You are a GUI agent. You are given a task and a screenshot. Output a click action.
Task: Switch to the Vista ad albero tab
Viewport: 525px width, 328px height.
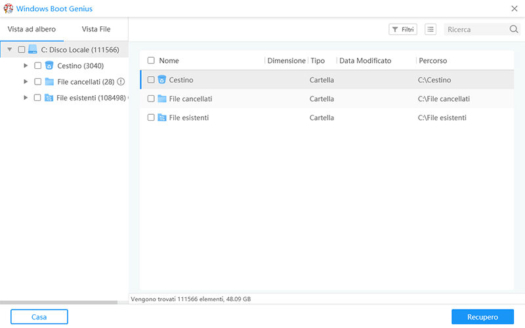click(x=31, y=30)
